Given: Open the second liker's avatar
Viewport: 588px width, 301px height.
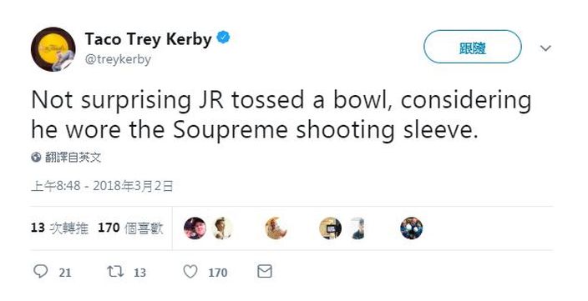Looking at the screenshot, I should coord(222,228).
